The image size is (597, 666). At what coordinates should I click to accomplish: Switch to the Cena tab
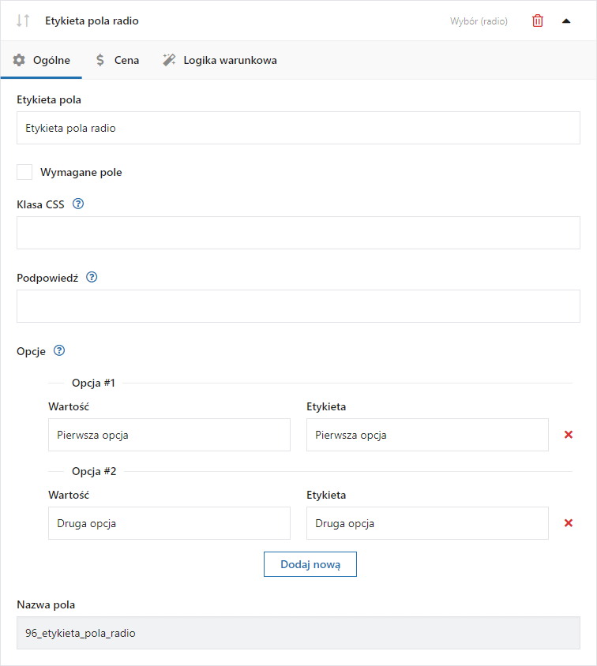[x=118, y=60]
